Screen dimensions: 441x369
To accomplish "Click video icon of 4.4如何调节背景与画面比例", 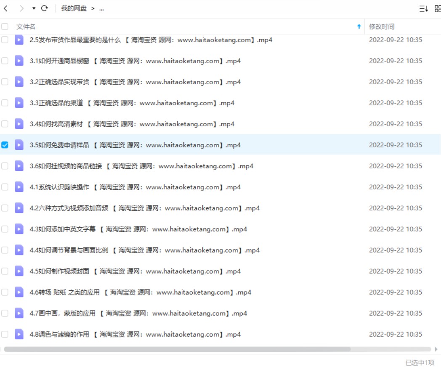I will point(19,250).
